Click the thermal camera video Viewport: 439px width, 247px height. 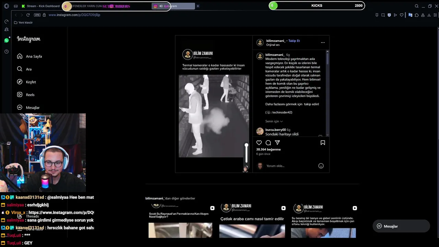pos(214,116)
